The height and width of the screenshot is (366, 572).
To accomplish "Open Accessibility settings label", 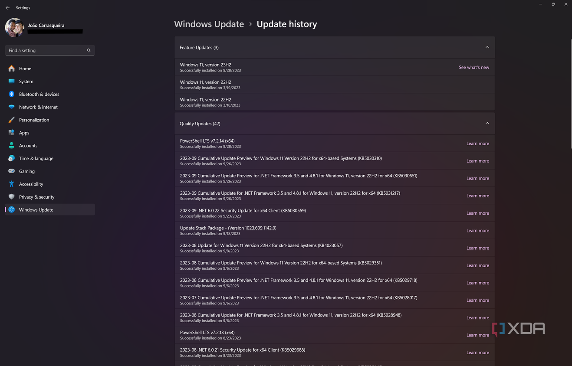I will [x=31, y=184].
